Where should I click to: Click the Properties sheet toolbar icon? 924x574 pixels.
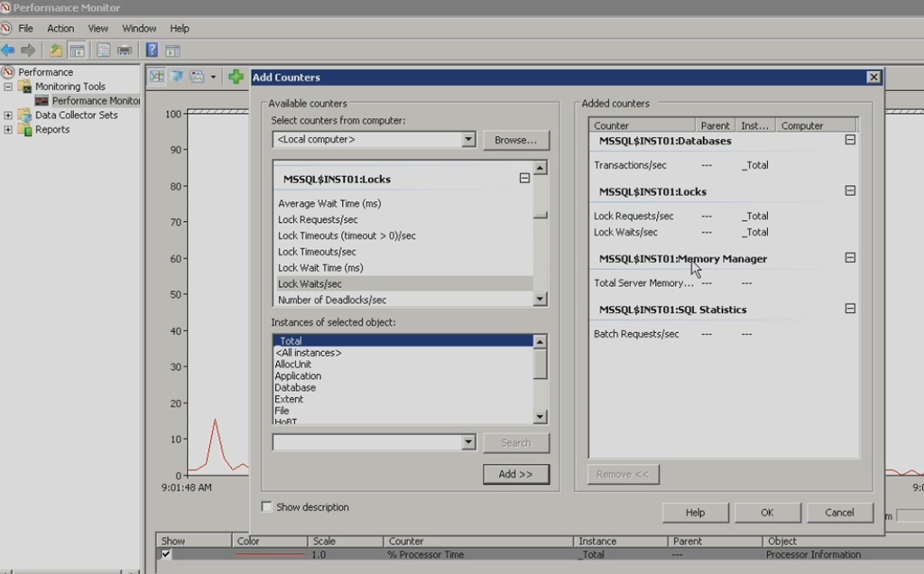103,51
